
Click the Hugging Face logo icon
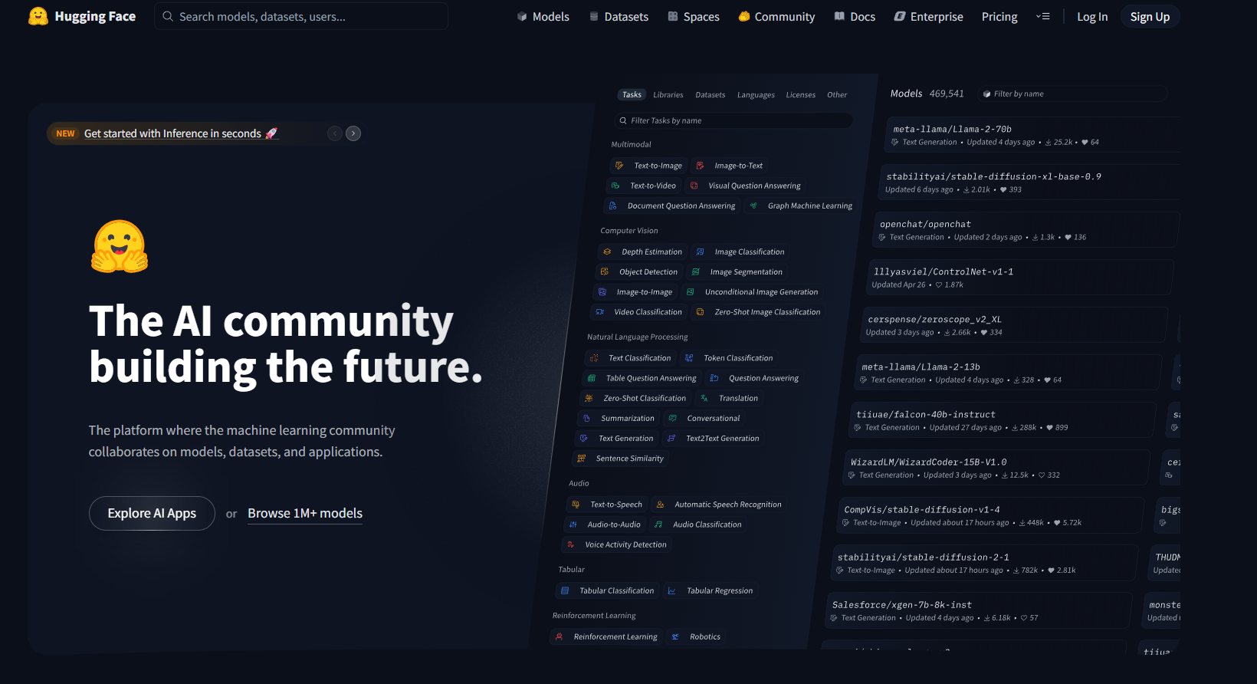(38, 16)
